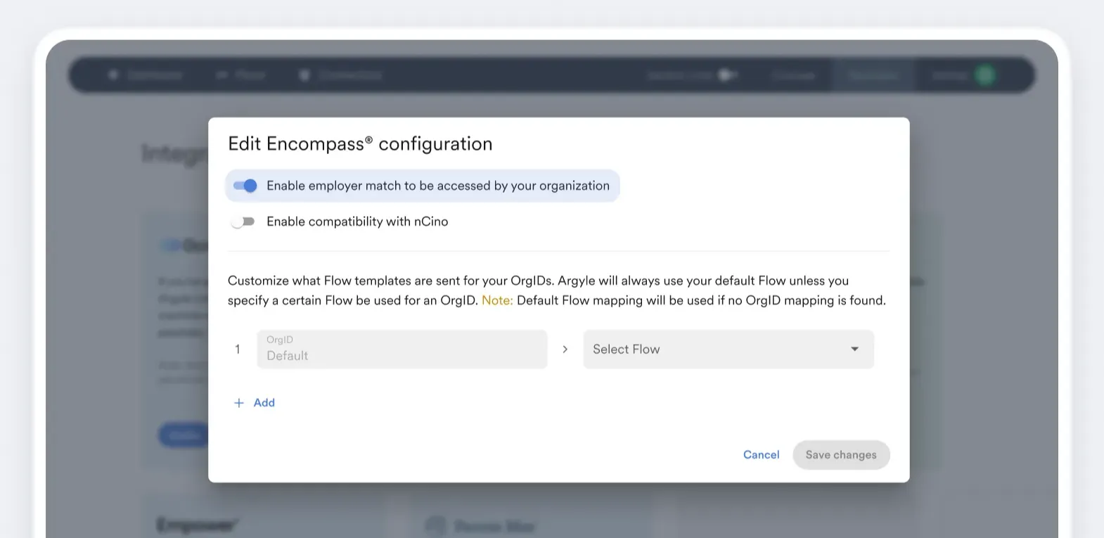Toggle the employer match switch
The width and height of the screenshot is (1104, 538).
245,186
